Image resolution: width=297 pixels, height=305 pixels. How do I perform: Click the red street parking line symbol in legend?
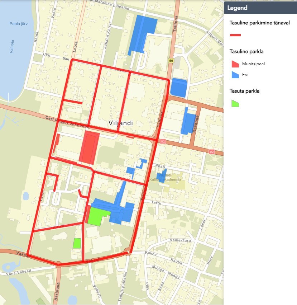(x=235, y=35)
